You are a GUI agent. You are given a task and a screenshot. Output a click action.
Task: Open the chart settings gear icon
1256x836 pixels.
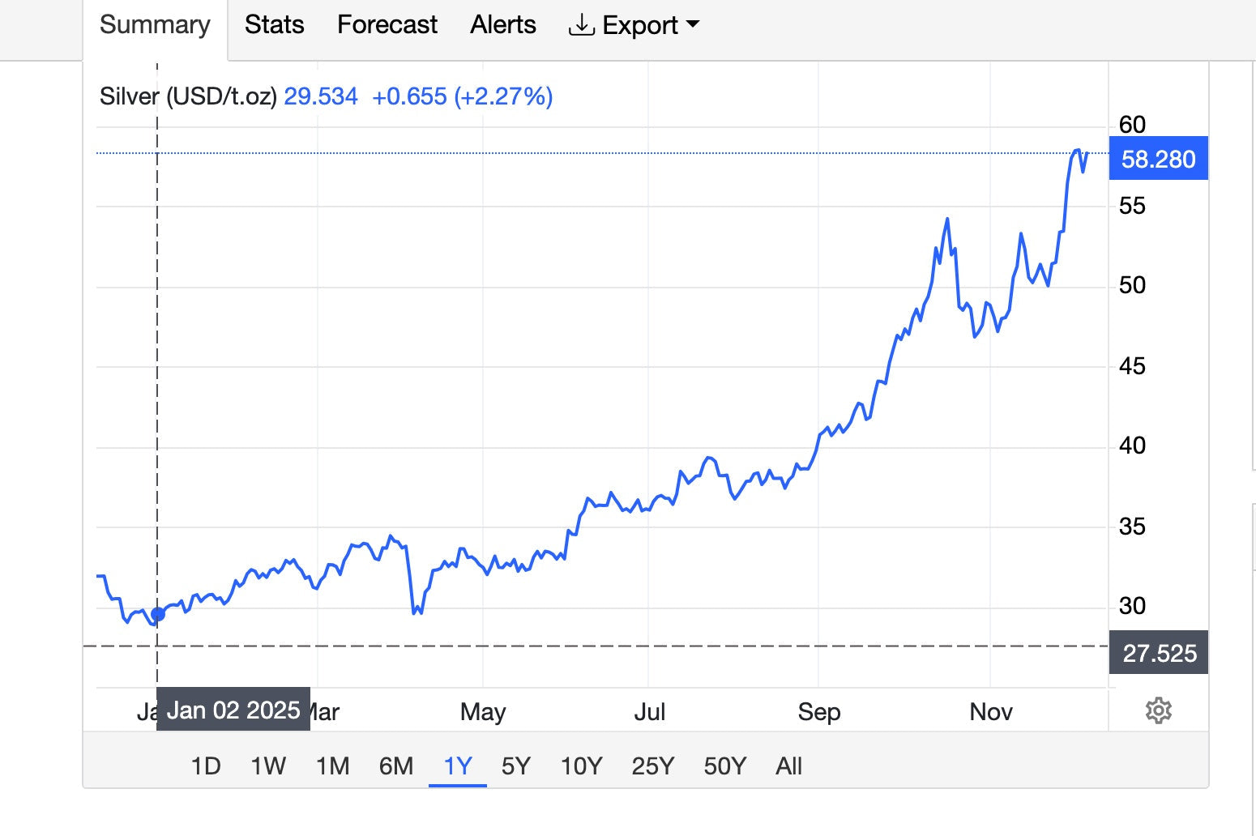pos(1158,710)
